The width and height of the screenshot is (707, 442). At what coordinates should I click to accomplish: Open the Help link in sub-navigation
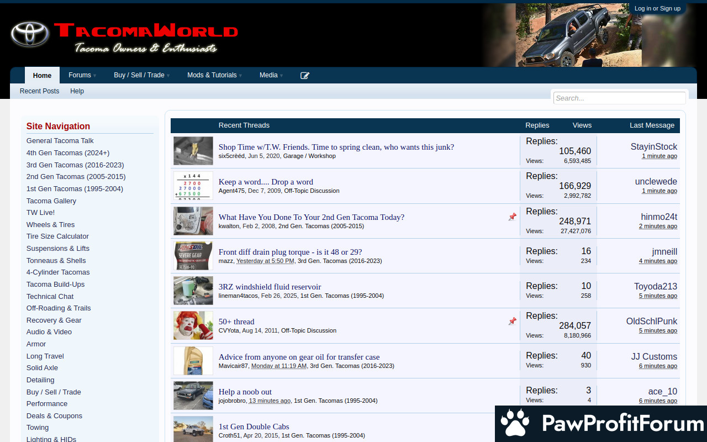[77, 91]
